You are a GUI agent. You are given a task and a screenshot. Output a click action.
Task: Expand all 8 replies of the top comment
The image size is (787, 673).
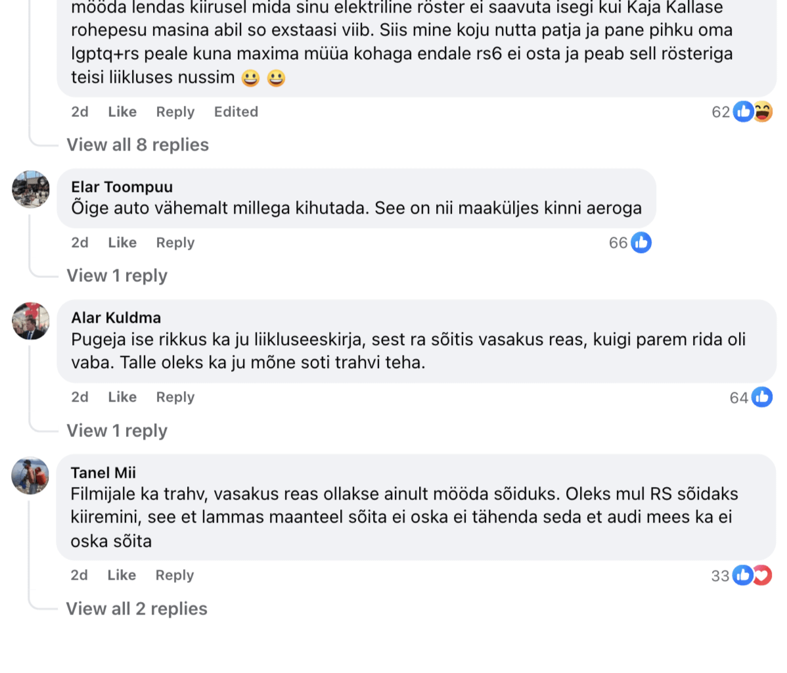[x=137, y=145]
